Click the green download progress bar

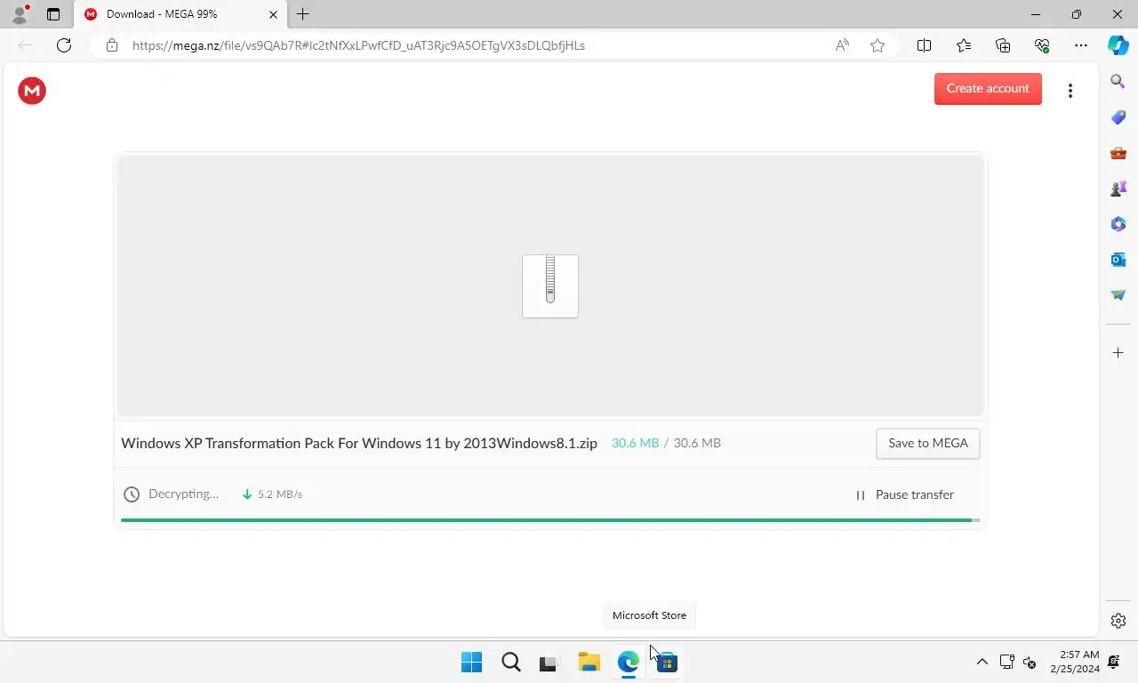pyautogui.click(x=550, y=519)
